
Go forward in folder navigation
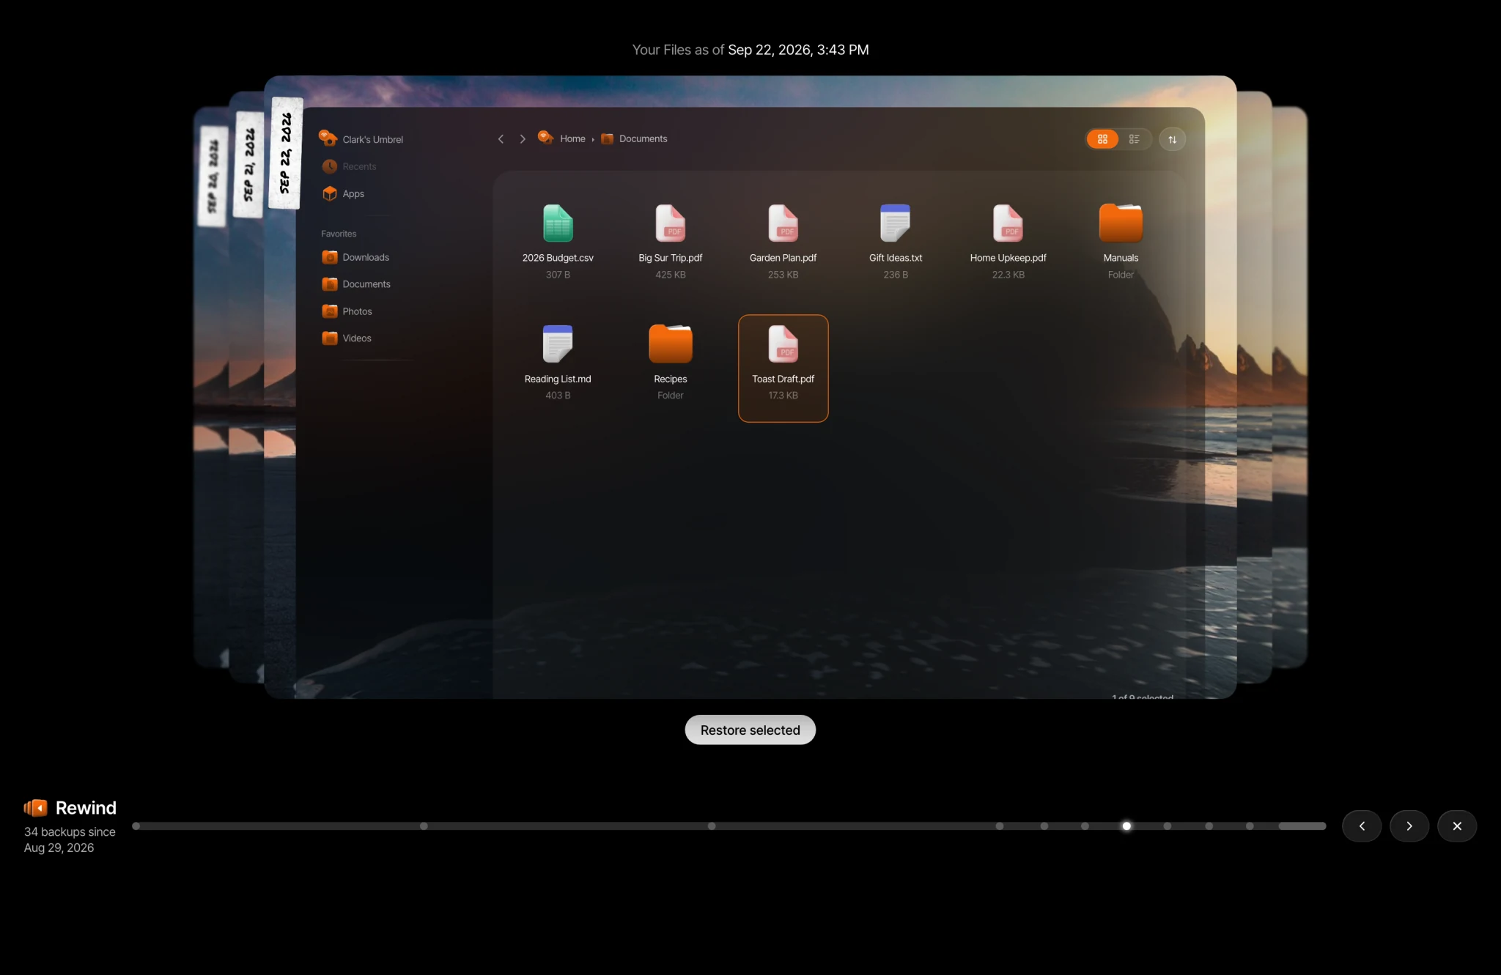click(523, 139)
